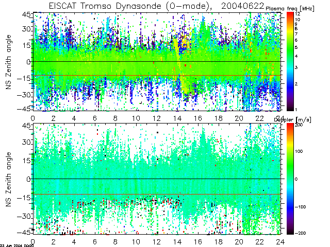Click the red horizontal line in the lower plot
The width and height of the screenshot is (330, 247).
pyautogui.click(x=157, y=194)
